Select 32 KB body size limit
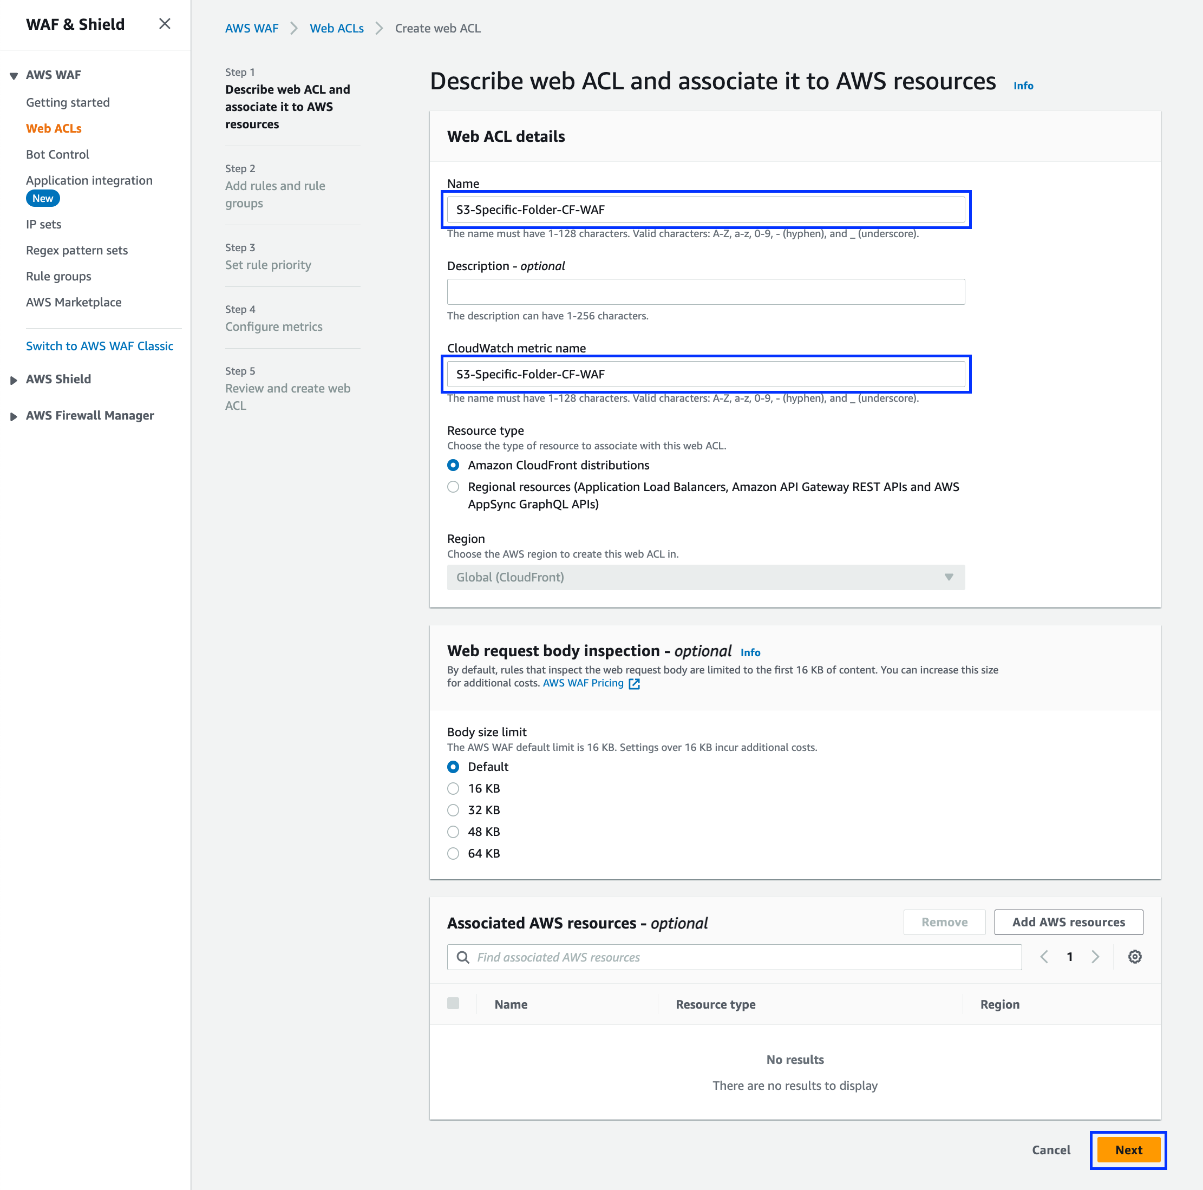Image resolution: width=1203 pixels, height=1190 pixels. click(x=453, y=810)
